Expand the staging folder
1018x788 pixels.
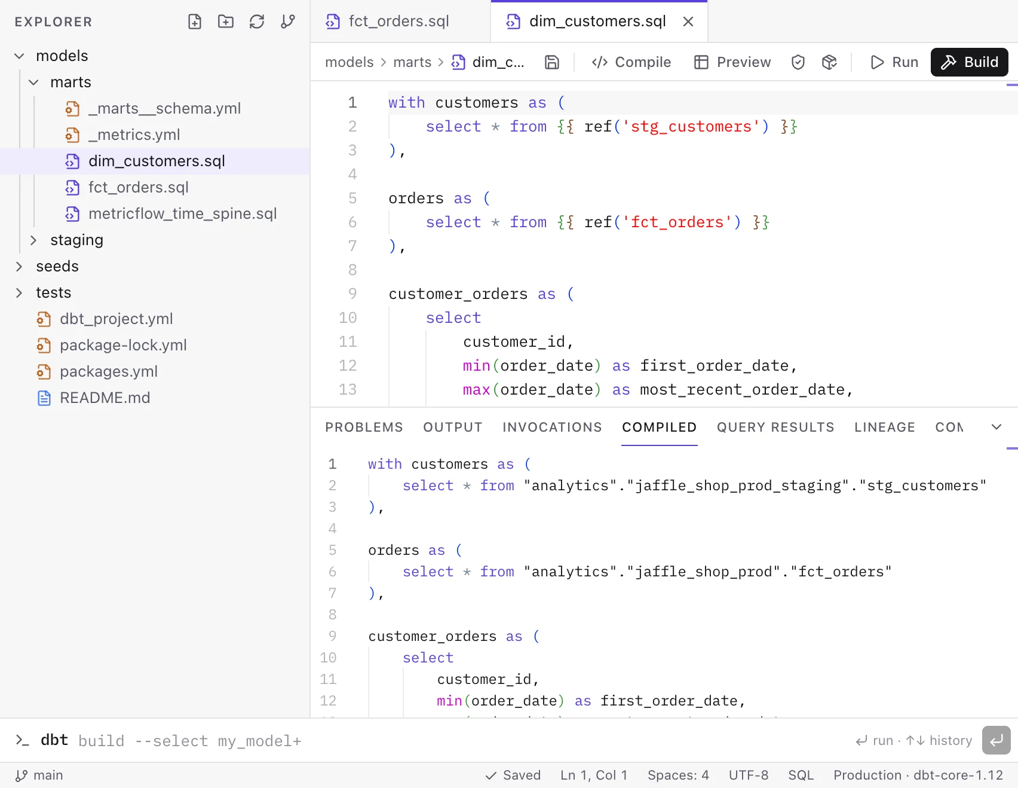(x=33, y=240)
